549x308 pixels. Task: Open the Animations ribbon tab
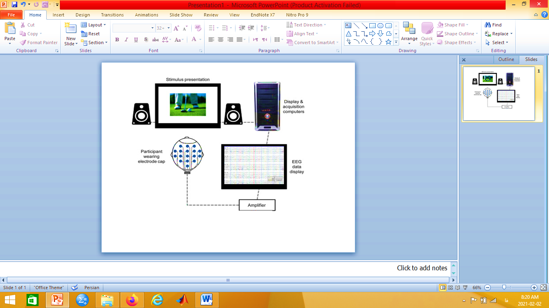(x=146, y=15)
